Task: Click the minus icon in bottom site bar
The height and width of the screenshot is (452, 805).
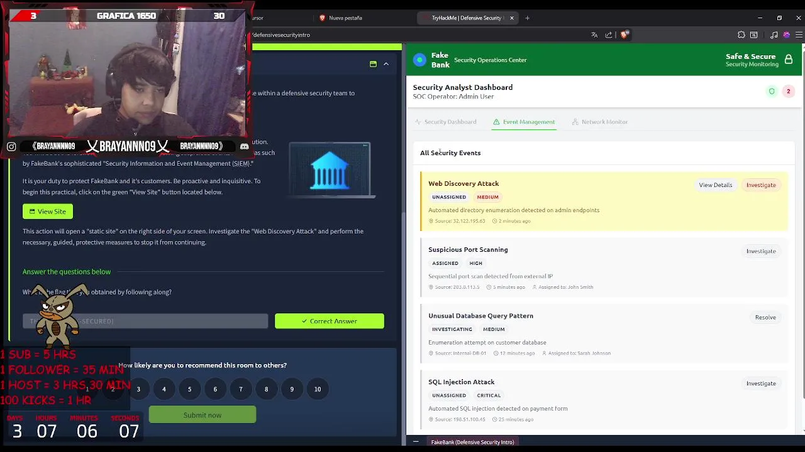Action: coord(416,442)
